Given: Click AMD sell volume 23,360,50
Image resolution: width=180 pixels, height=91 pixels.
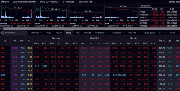Looking at the screenshot, I should 122,75.
